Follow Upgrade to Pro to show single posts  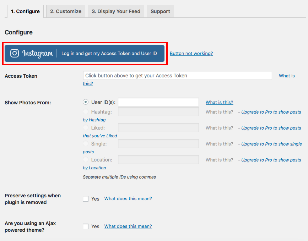(271, 144)
